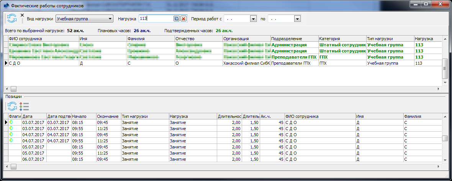This screenshot has width=452, height=181.
Task: Click first Штатный сотрудник cell
Action: coord(342,45)
